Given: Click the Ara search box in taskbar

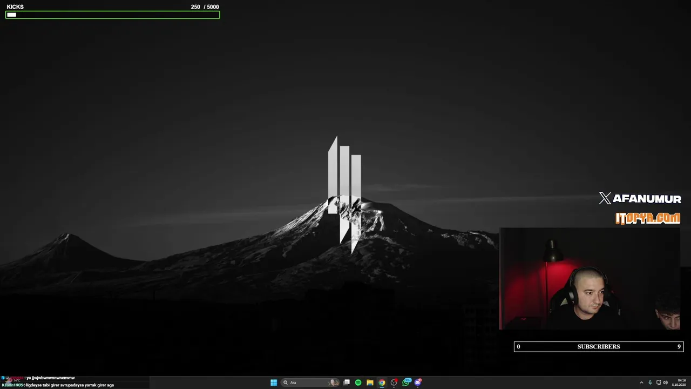Looking at the screenshot, I should [x=310, y=383].
